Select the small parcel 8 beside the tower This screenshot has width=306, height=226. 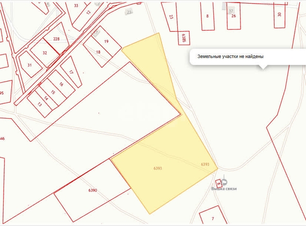click(218, 183)
